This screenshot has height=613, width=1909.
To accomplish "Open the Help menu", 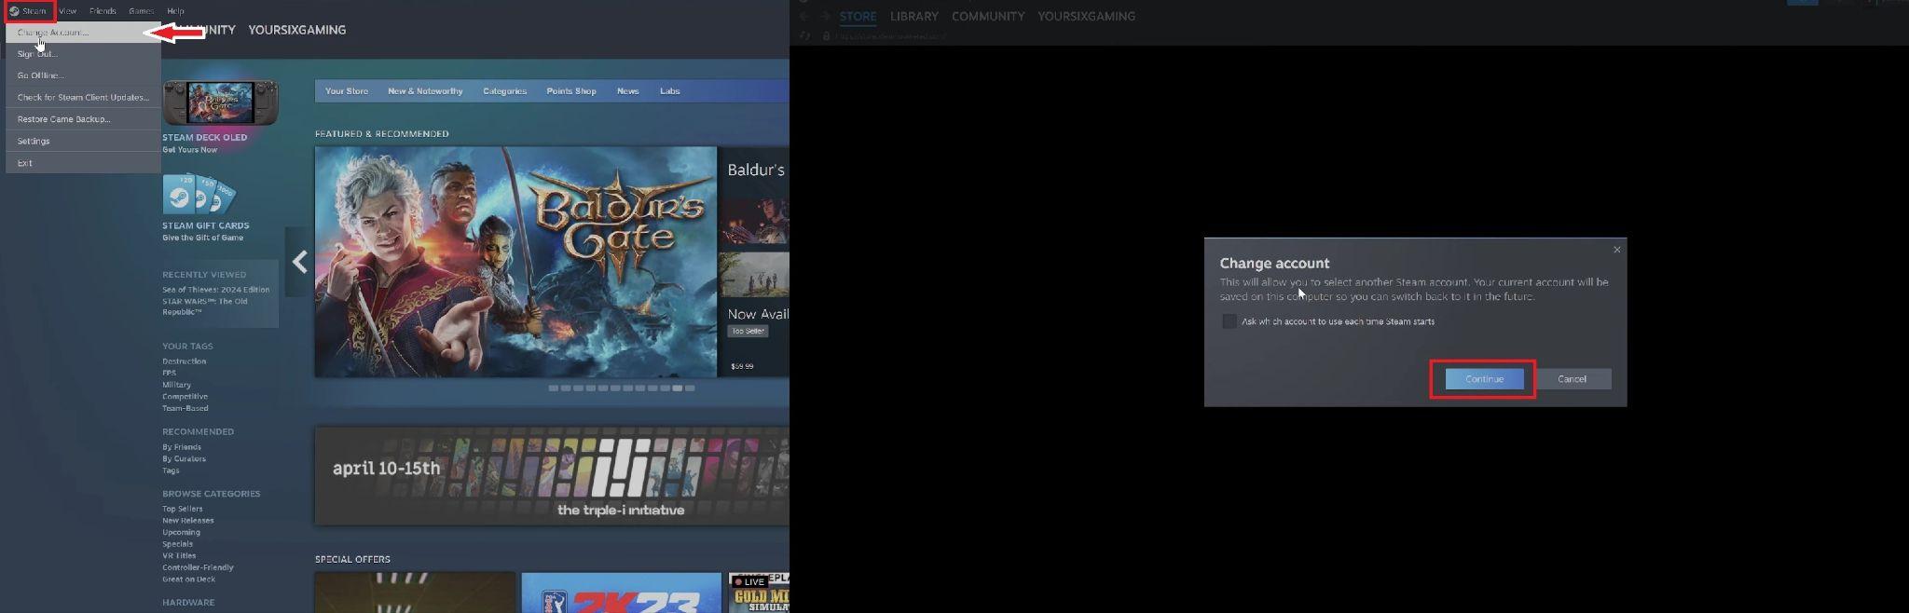I will click(x=175, y=11).
